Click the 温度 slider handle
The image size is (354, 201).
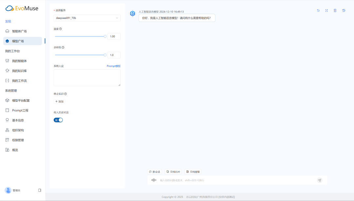[105, 36]
